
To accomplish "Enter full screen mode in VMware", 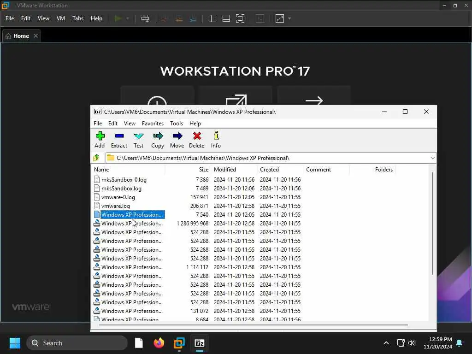I will click(240, 18).
